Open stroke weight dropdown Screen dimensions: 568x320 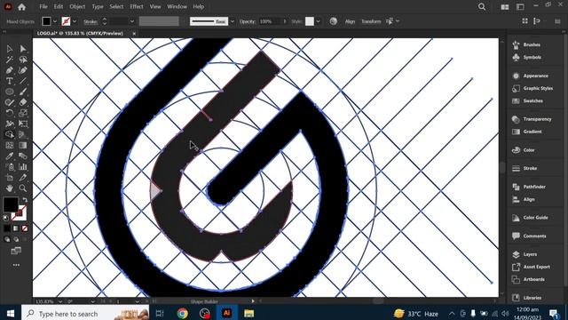click(x=132, y=21)
